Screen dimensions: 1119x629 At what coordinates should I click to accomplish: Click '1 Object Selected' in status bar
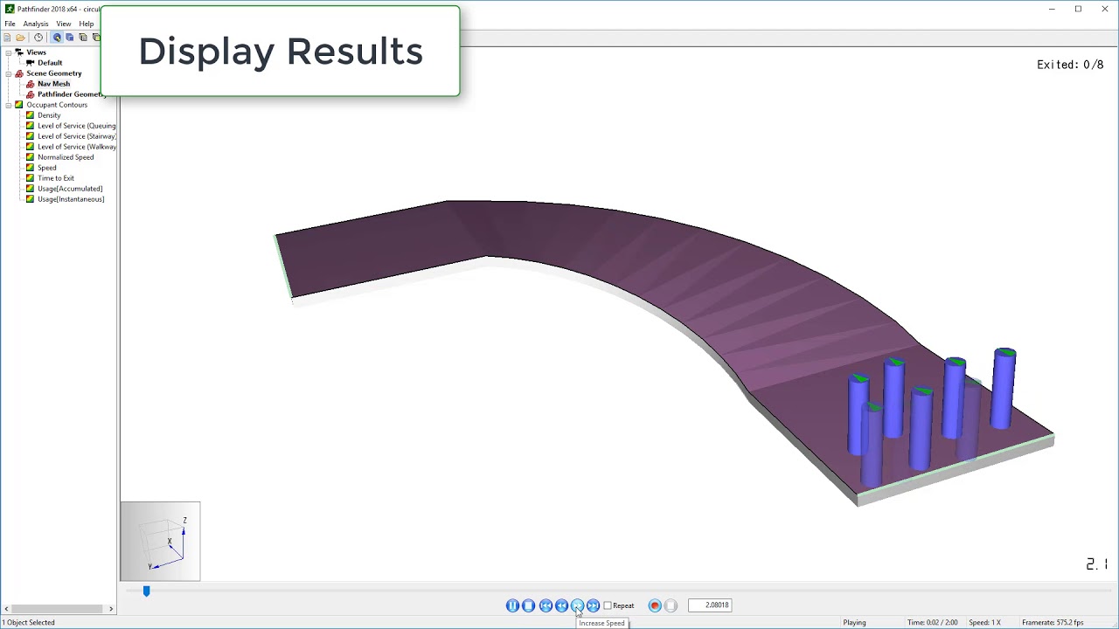coord(29,623)
